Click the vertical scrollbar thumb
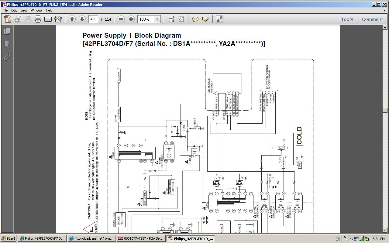Image resolution: width=389 pixels, height=243 pixels. pyautogui.click(x=385, y=110)
